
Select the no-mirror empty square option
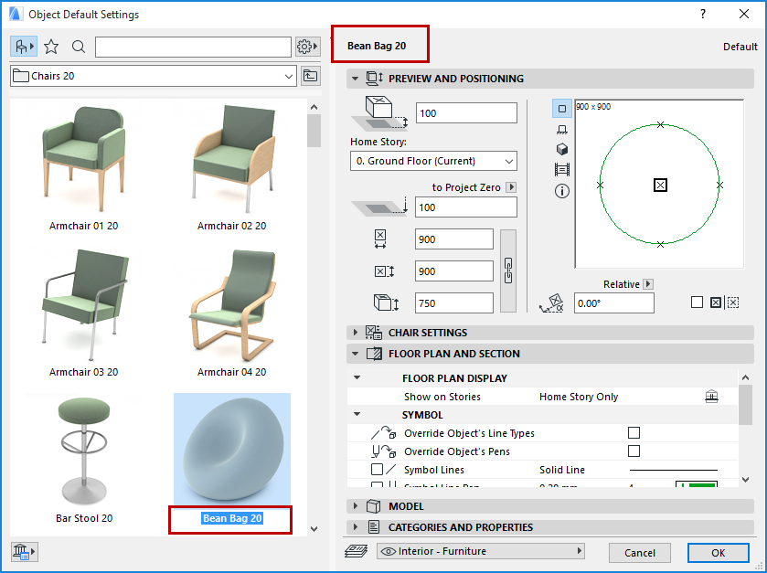[x=697, y=302]
